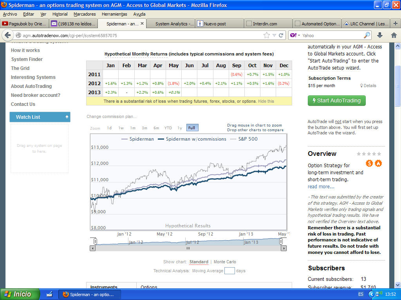Open the Historial menu

pos(60,14)
